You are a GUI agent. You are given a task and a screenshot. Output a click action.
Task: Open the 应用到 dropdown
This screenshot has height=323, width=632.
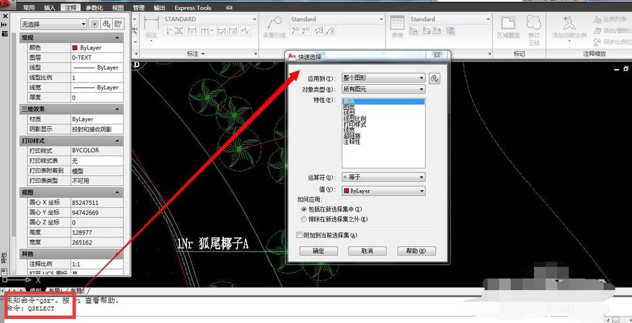pyautogui.click(x=383, y=78)
